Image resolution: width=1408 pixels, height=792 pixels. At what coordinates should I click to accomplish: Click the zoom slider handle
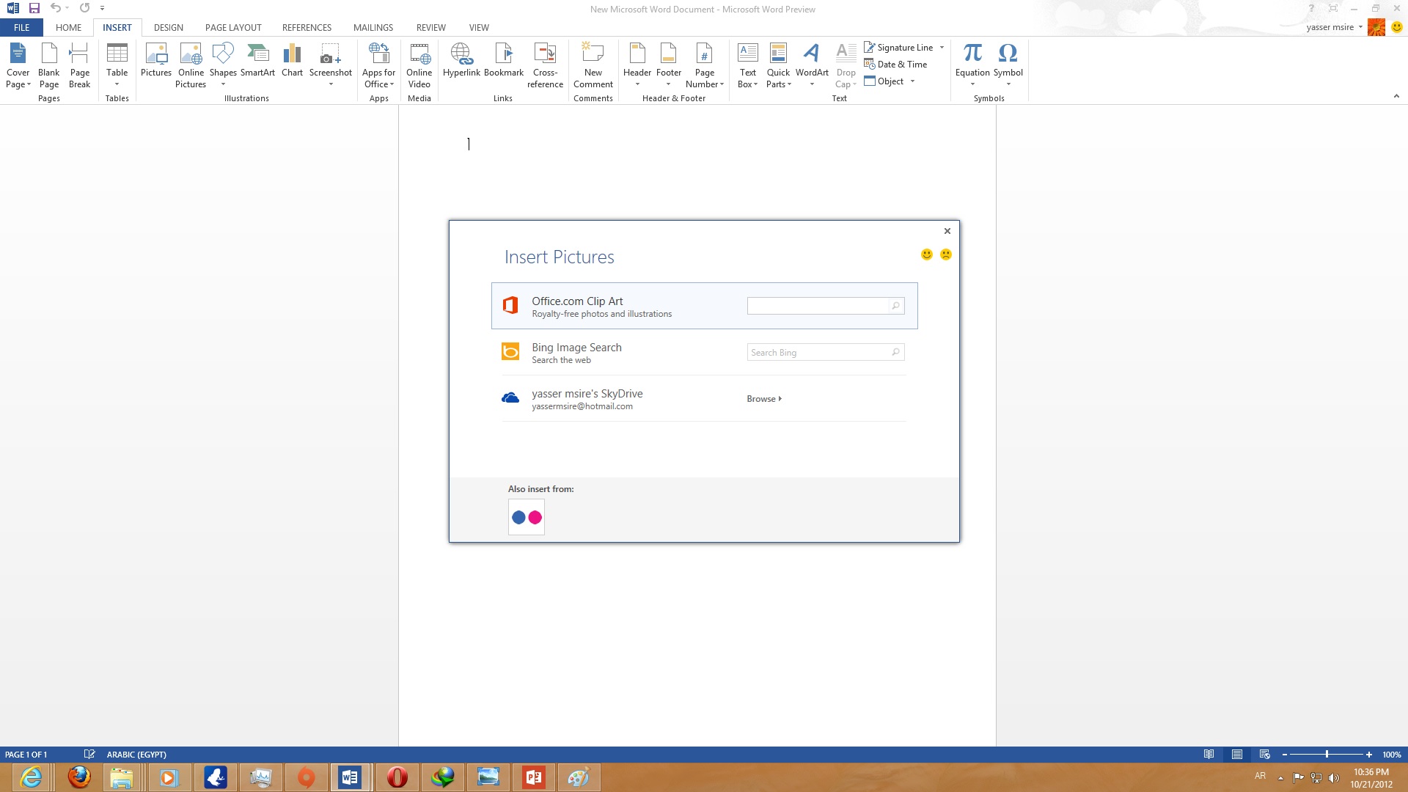click(x=1327, y=754)
